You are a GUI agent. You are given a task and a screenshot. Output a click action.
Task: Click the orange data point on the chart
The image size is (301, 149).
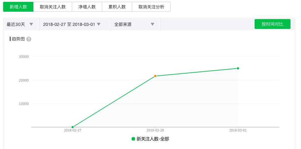pyautogui.click(x=155, y=76)
